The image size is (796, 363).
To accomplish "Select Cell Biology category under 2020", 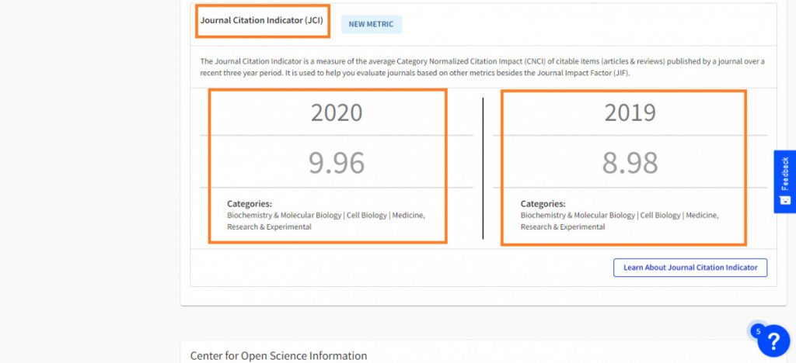I will tap(368, 215).
